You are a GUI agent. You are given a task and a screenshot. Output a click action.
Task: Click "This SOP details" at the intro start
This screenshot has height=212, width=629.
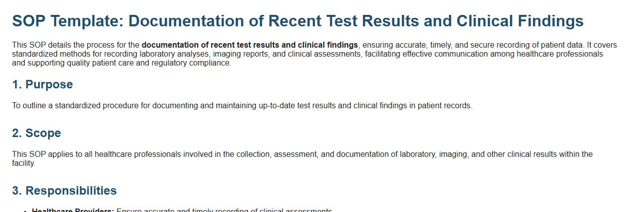coord(39,45)
